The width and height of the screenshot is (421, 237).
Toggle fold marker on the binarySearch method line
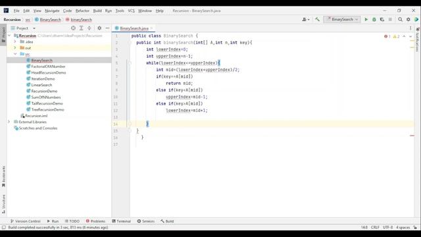pos(130,42)
